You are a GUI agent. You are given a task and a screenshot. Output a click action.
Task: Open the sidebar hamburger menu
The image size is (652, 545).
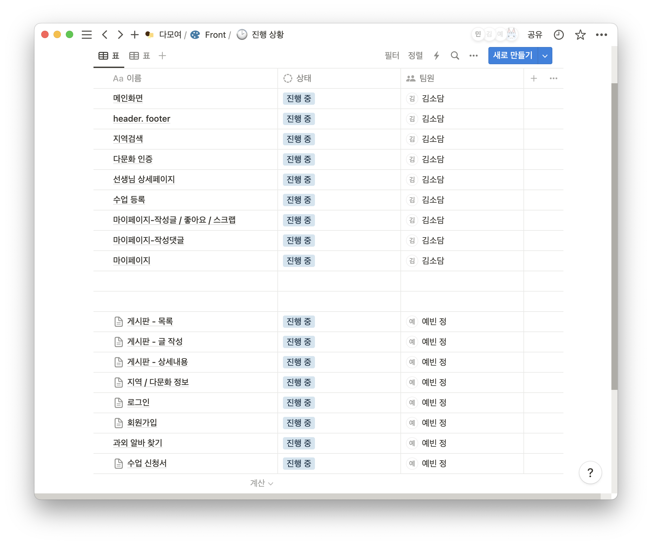87,34
